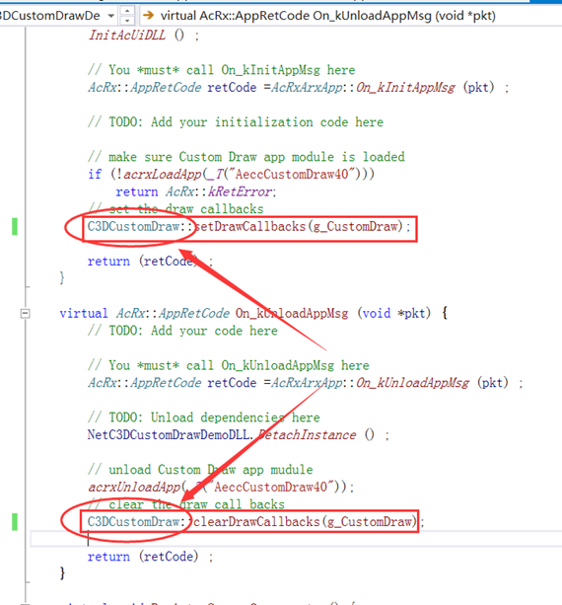Click the comment "TODO: Add your initialization code here"
Viewport: 562px width, 605px height.
tap(236, 122)
